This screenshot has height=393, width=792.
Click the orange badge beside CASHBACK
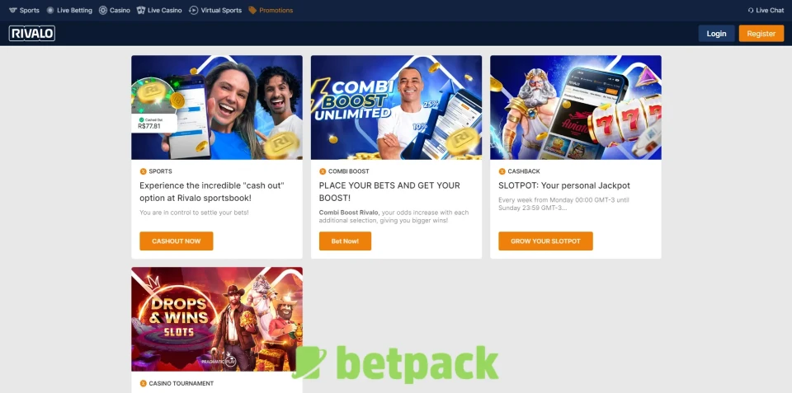click(502, 171)
